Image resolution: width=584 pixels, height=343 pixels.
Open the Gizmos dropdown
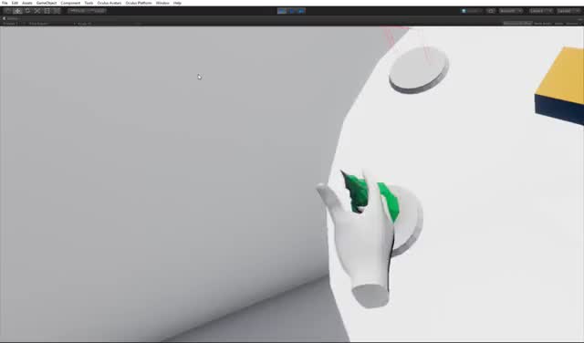pos(573,24)
